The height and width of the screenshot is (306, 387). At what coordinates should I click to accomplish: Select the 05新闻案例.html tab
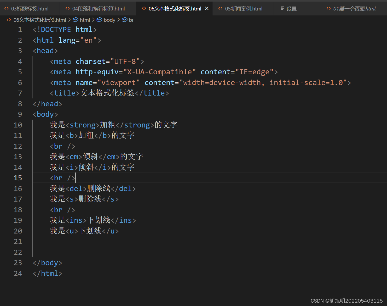(243, 8)
